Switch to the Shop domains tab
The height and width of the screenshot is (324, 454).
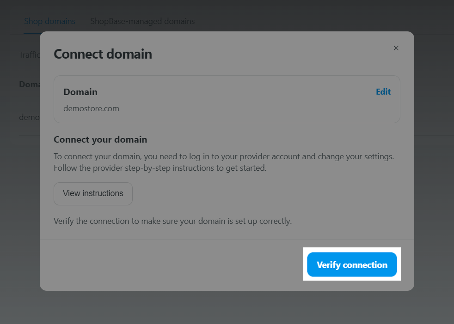[49, 21]
